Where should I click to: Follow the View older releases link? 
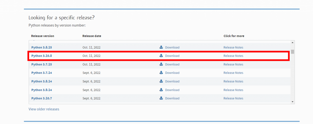coord(44,109)
